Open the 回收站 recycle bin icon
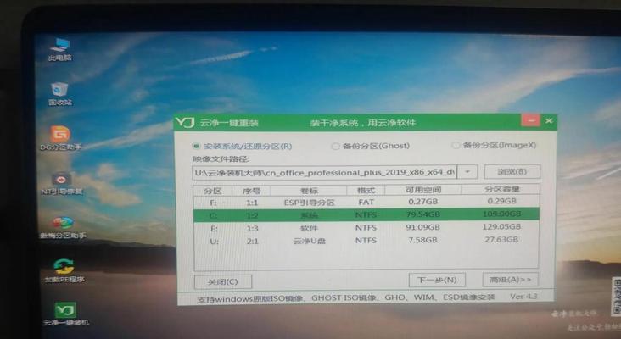Image resolution: width=621 pixels, height=339 pixels. tap(60, 94)
